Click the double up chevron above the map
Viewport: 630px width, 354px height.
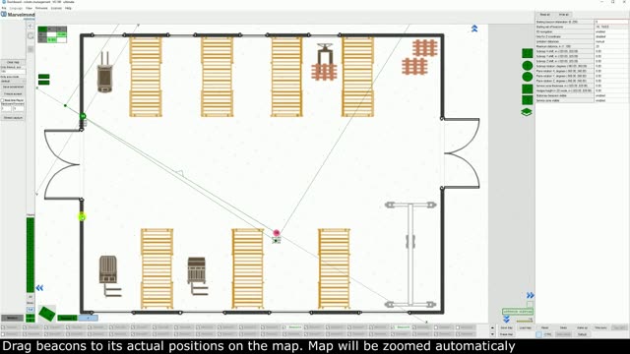[474, 29]
